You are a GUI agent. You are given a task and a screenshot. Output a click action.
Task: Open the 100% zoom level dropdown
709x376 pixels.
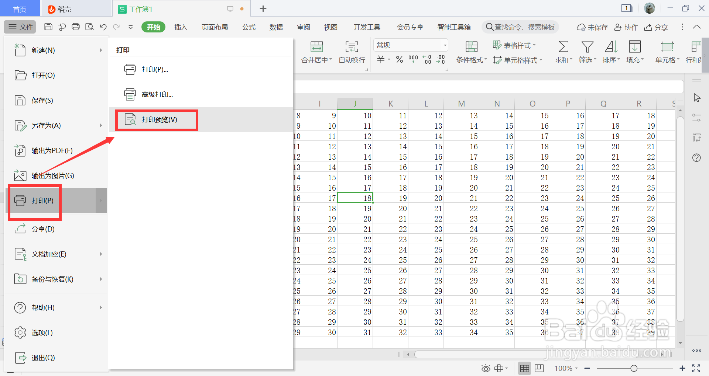click(x=566, y=368)
